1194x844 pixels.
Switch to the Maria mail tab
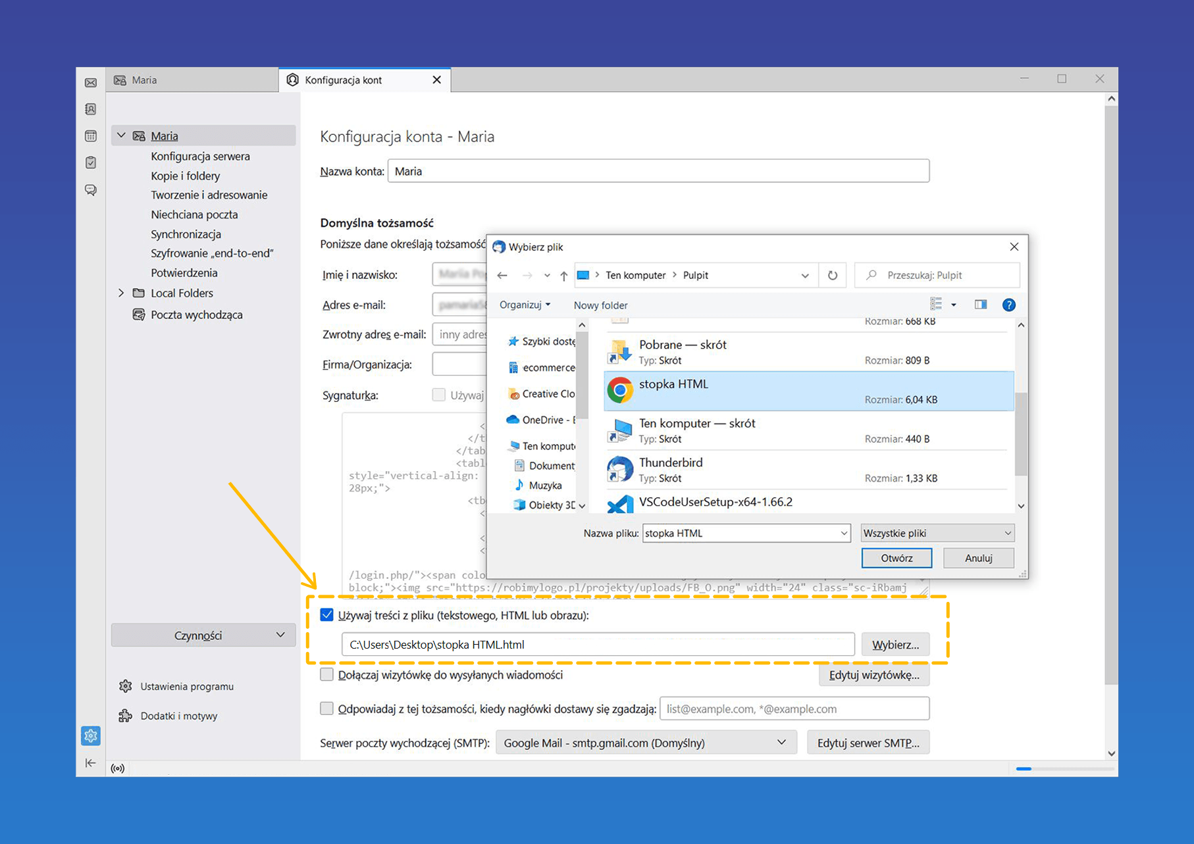click(192, 80)
